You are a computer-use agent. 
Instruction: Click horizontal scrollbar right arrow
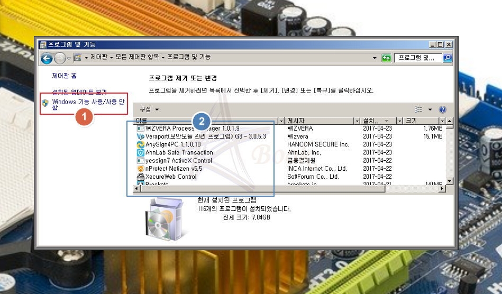pyautogui.click(x=442, y=188)
